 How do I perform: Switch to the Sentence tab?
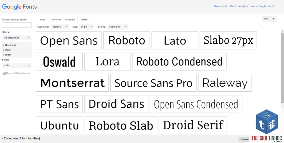point(57,20)
